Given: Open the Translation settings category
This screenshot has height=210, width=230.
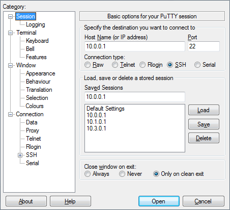Looking at the screenshot, I should pos(39,90).
